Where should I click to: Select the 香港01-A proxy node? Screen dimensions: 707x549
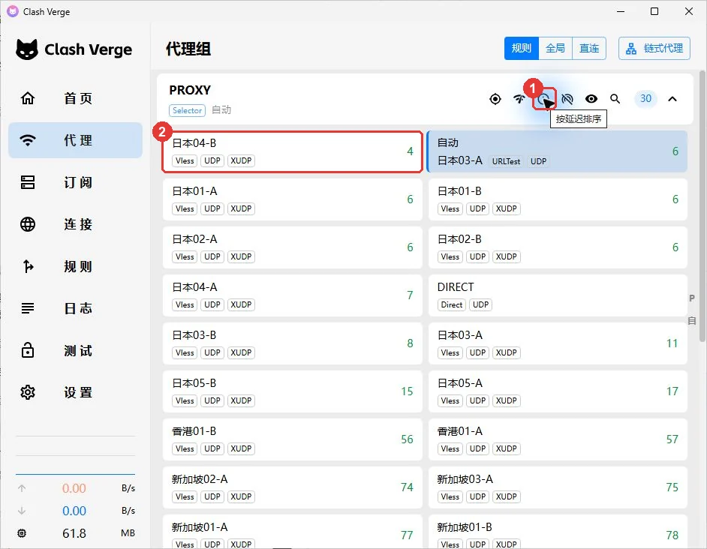[x=558, y=439]
